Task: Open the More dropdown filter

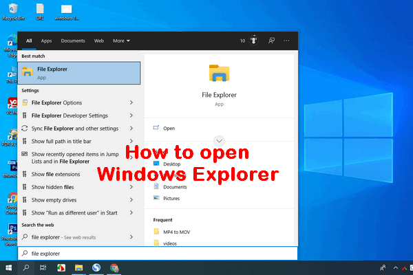Action: click(121, 41)
